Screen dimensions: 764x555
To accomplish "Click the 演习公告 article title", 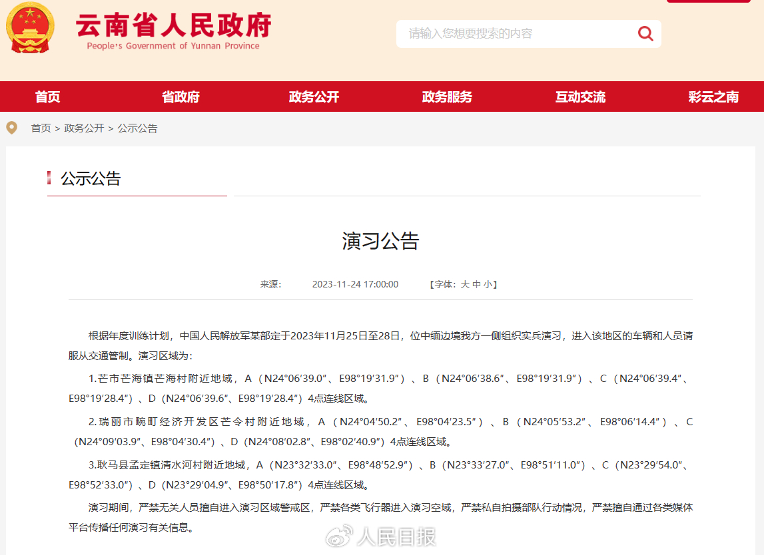I will tap(380, 241).
